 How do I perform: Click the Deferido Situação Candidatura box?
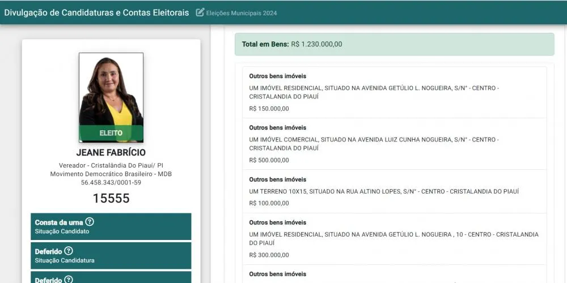click(x=111, y=256)
